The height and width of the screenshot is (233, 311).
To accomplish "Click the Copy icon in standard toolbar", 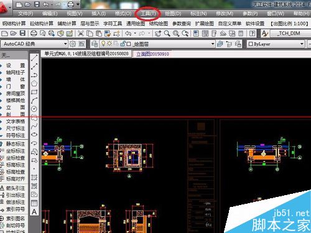I will (90, 34).
